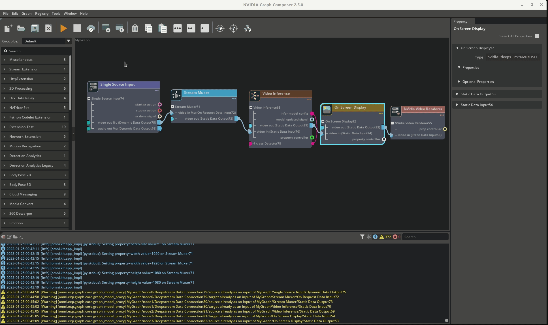
Task: Open the Window menu
Action: point(70,13)
